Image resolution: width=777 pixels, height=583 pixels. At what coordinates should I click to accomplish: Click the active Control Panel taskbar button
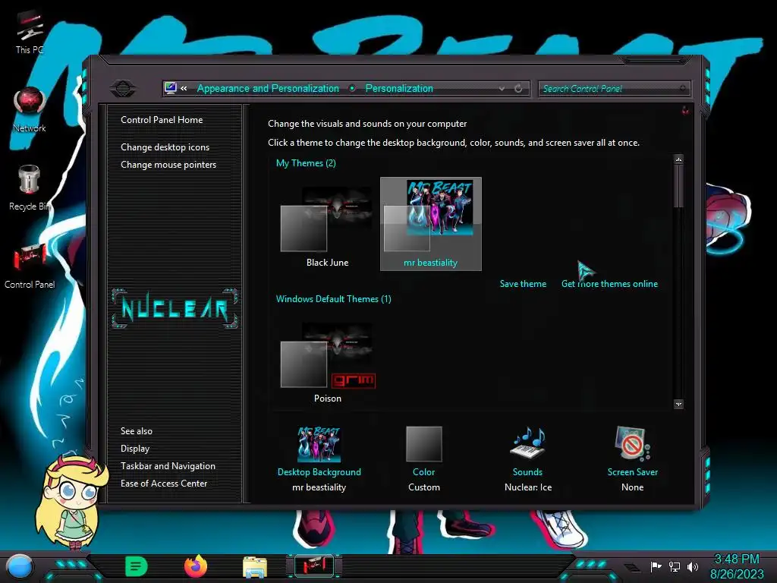(314, 566)
